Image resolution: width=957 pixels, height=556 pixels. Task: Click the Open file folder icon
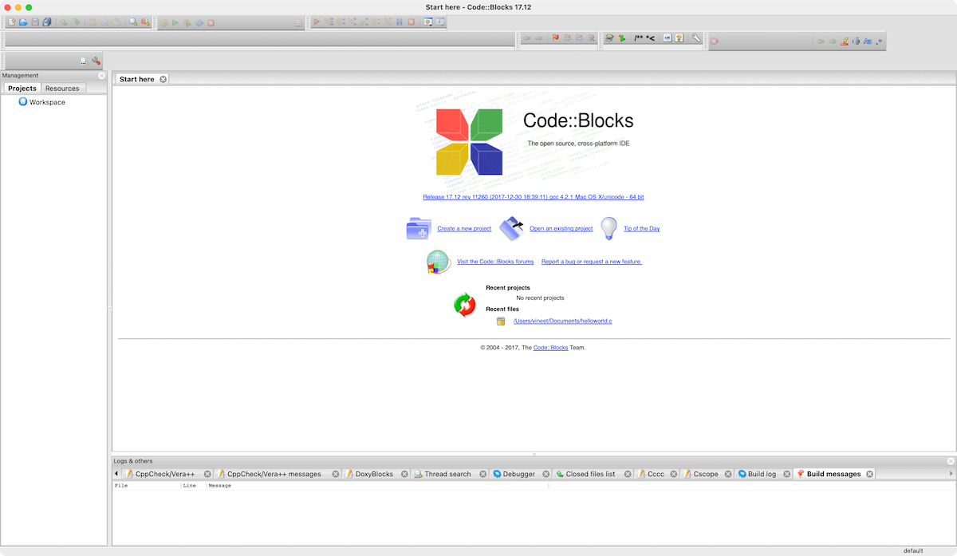(23, 22)
